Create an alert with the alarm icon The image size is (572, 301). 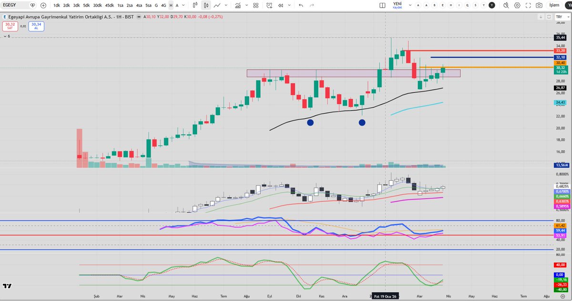[x=270, y=5]
